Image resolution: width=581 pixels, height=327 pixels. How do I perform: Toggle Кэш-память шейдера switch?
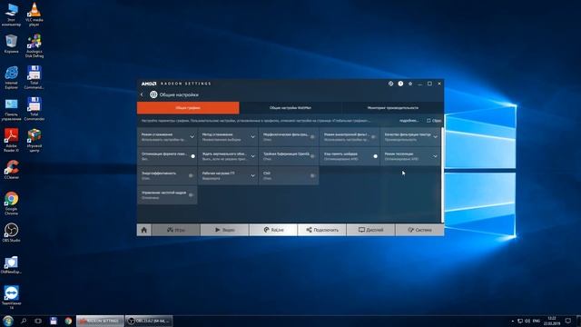coord(374,156)
